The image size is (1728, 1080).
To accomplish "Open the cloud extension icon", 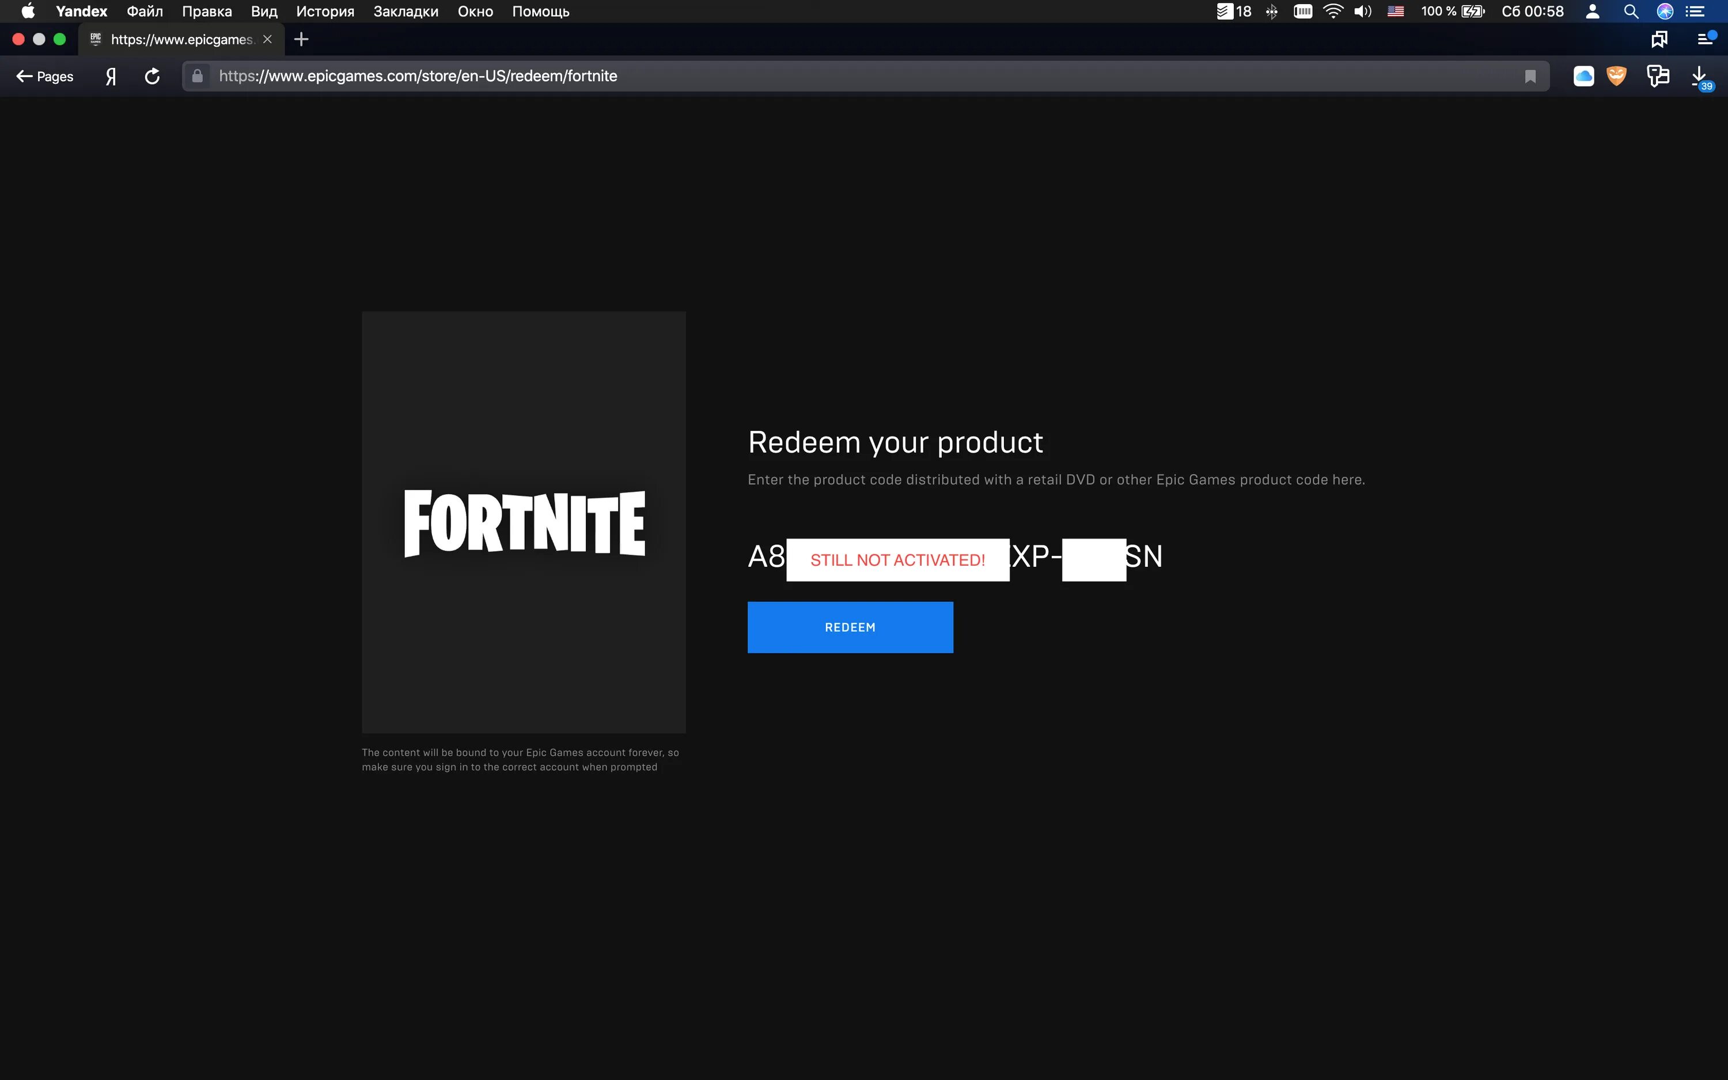I will point(1583,77).
